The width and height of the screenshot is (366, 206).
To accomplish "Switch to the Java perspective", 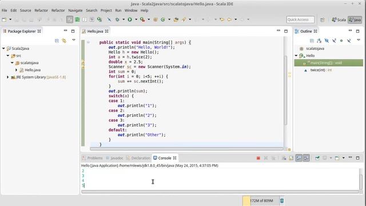I will tap(355, 20).
